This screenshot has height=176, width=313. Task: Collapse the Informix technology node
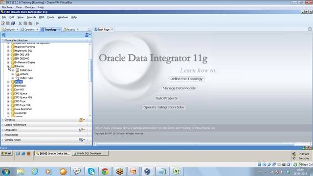tap(8, 66)
